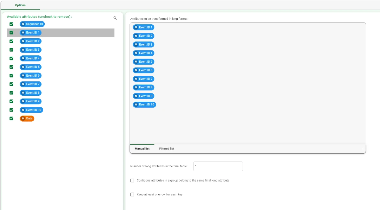Uncheck the Event ID 3 checkbox
The width and height of the screenshot is (380, 210).
coord(11,50)
